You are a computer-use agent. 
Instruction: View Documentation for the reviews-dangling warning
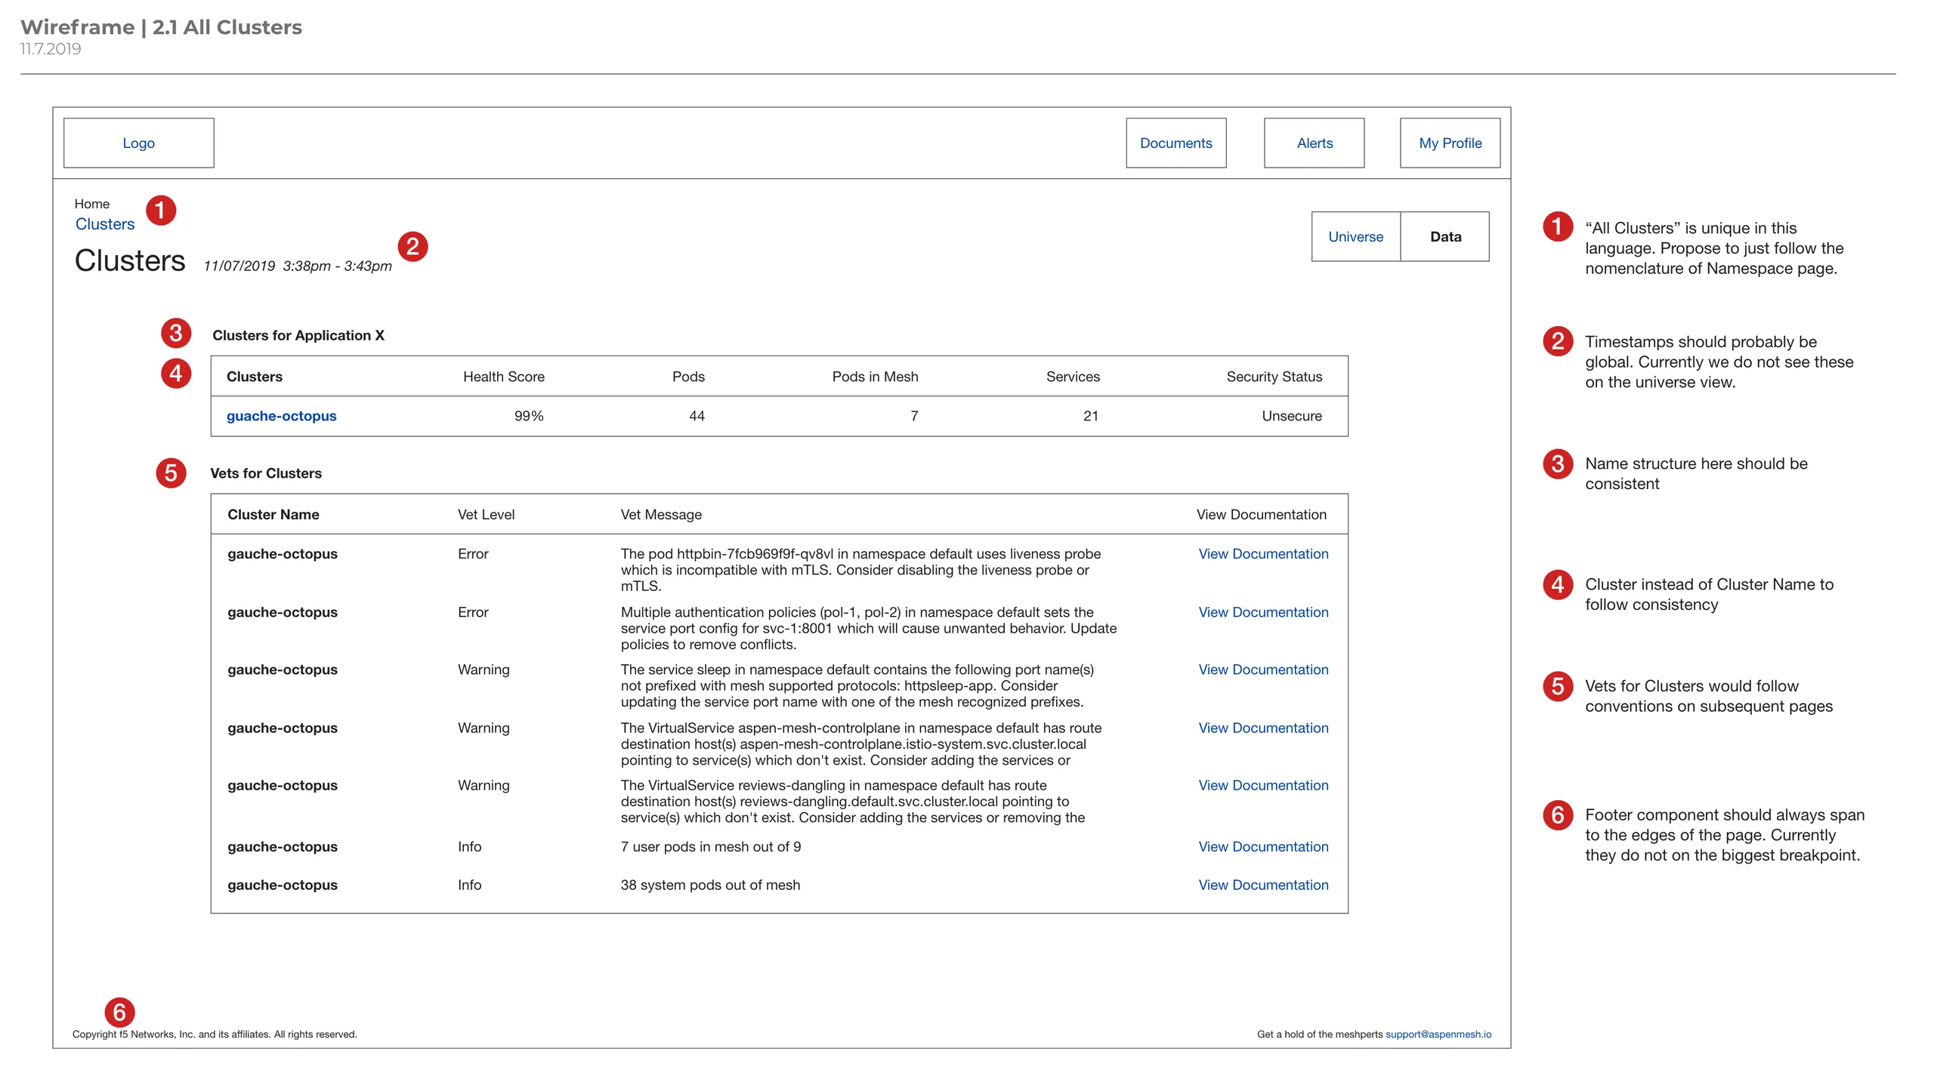tap(1263, 785)
